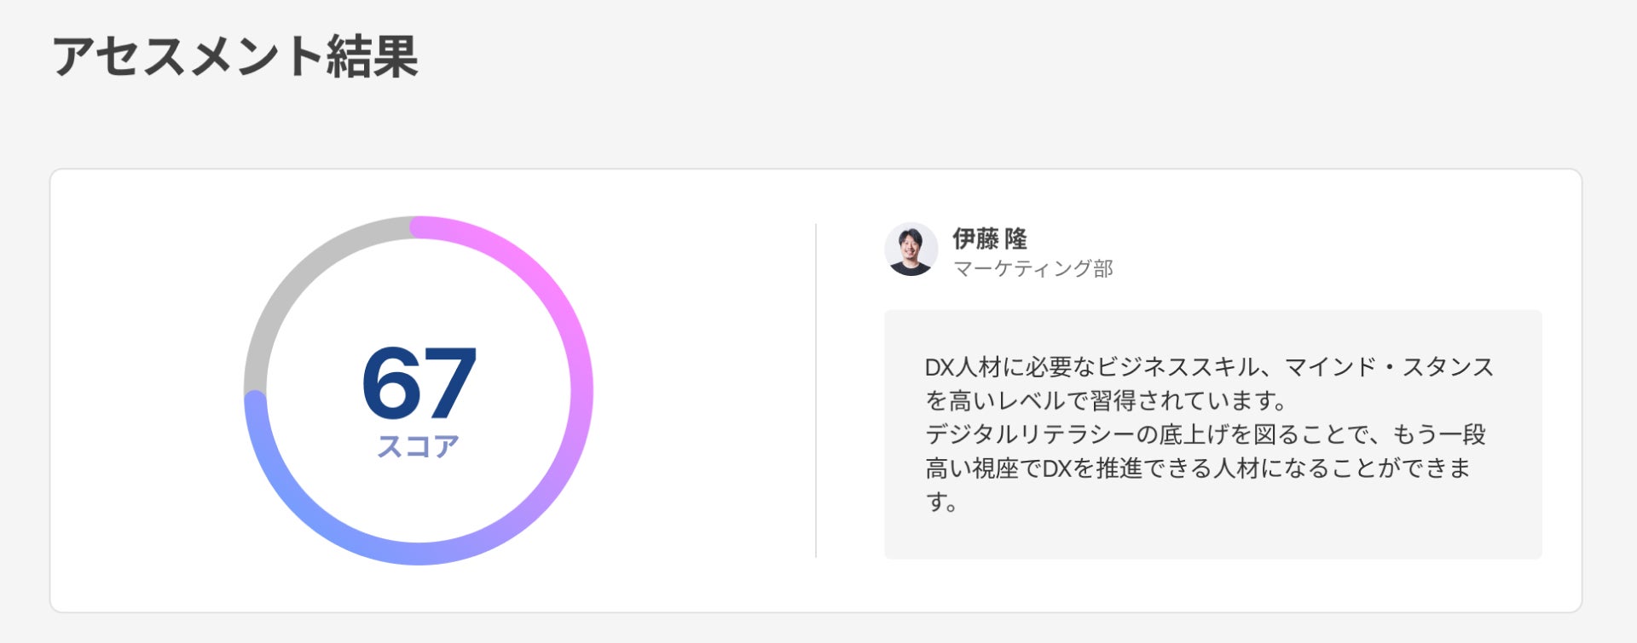Click the マーケティング部 department label
The width and height of the screenshot is (1637, 643).
click(x=1033, y=269)
